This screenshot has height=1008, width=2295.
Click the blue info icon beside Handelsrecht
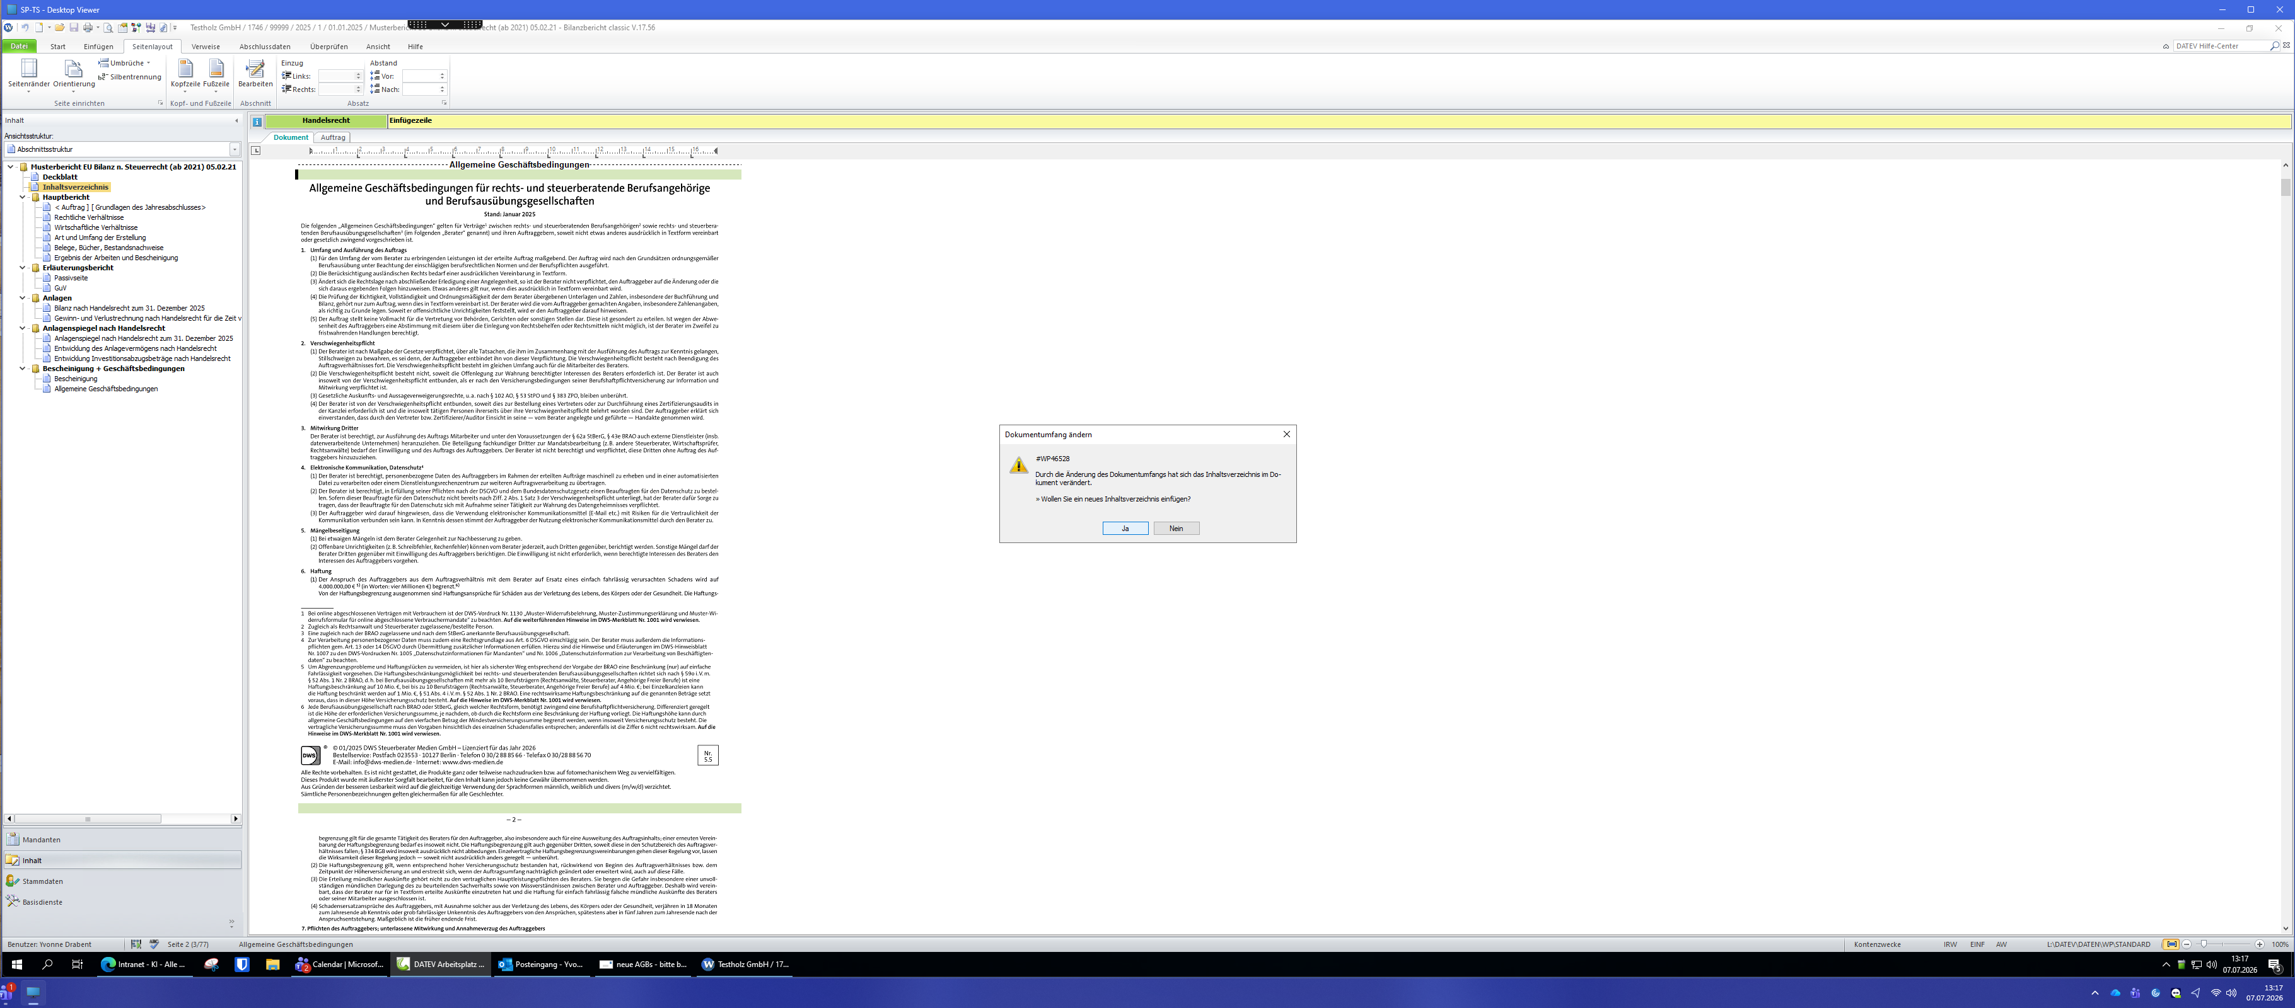257,122
